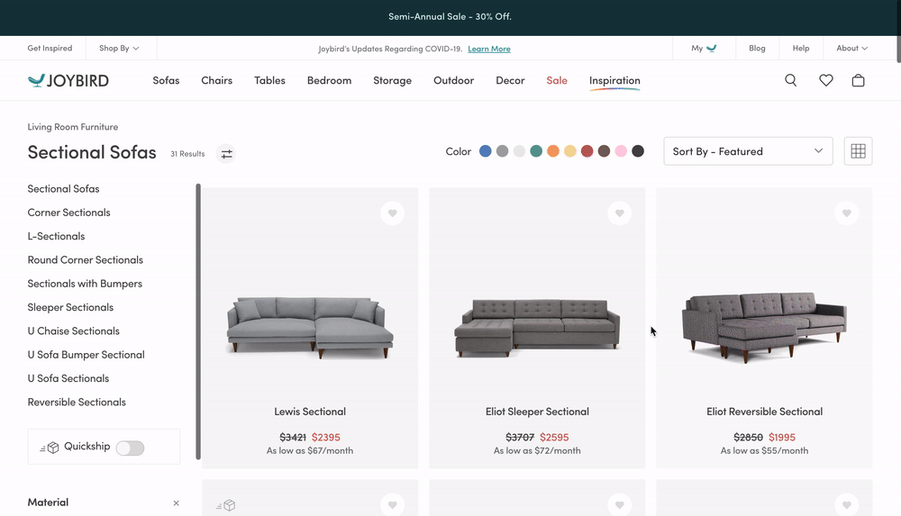This screenshot has height=516, width=901.
Task: Click the sidebar filter scrollbar
Action: point(198,321)
